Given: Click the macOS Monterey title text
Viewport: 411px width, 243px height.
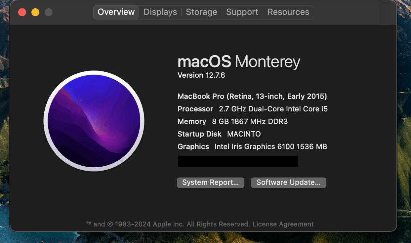Looking at the screenshot, I should [x=239, y=62].
